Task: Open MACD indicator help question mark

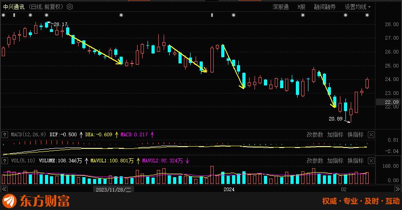Action: point(4,134)
